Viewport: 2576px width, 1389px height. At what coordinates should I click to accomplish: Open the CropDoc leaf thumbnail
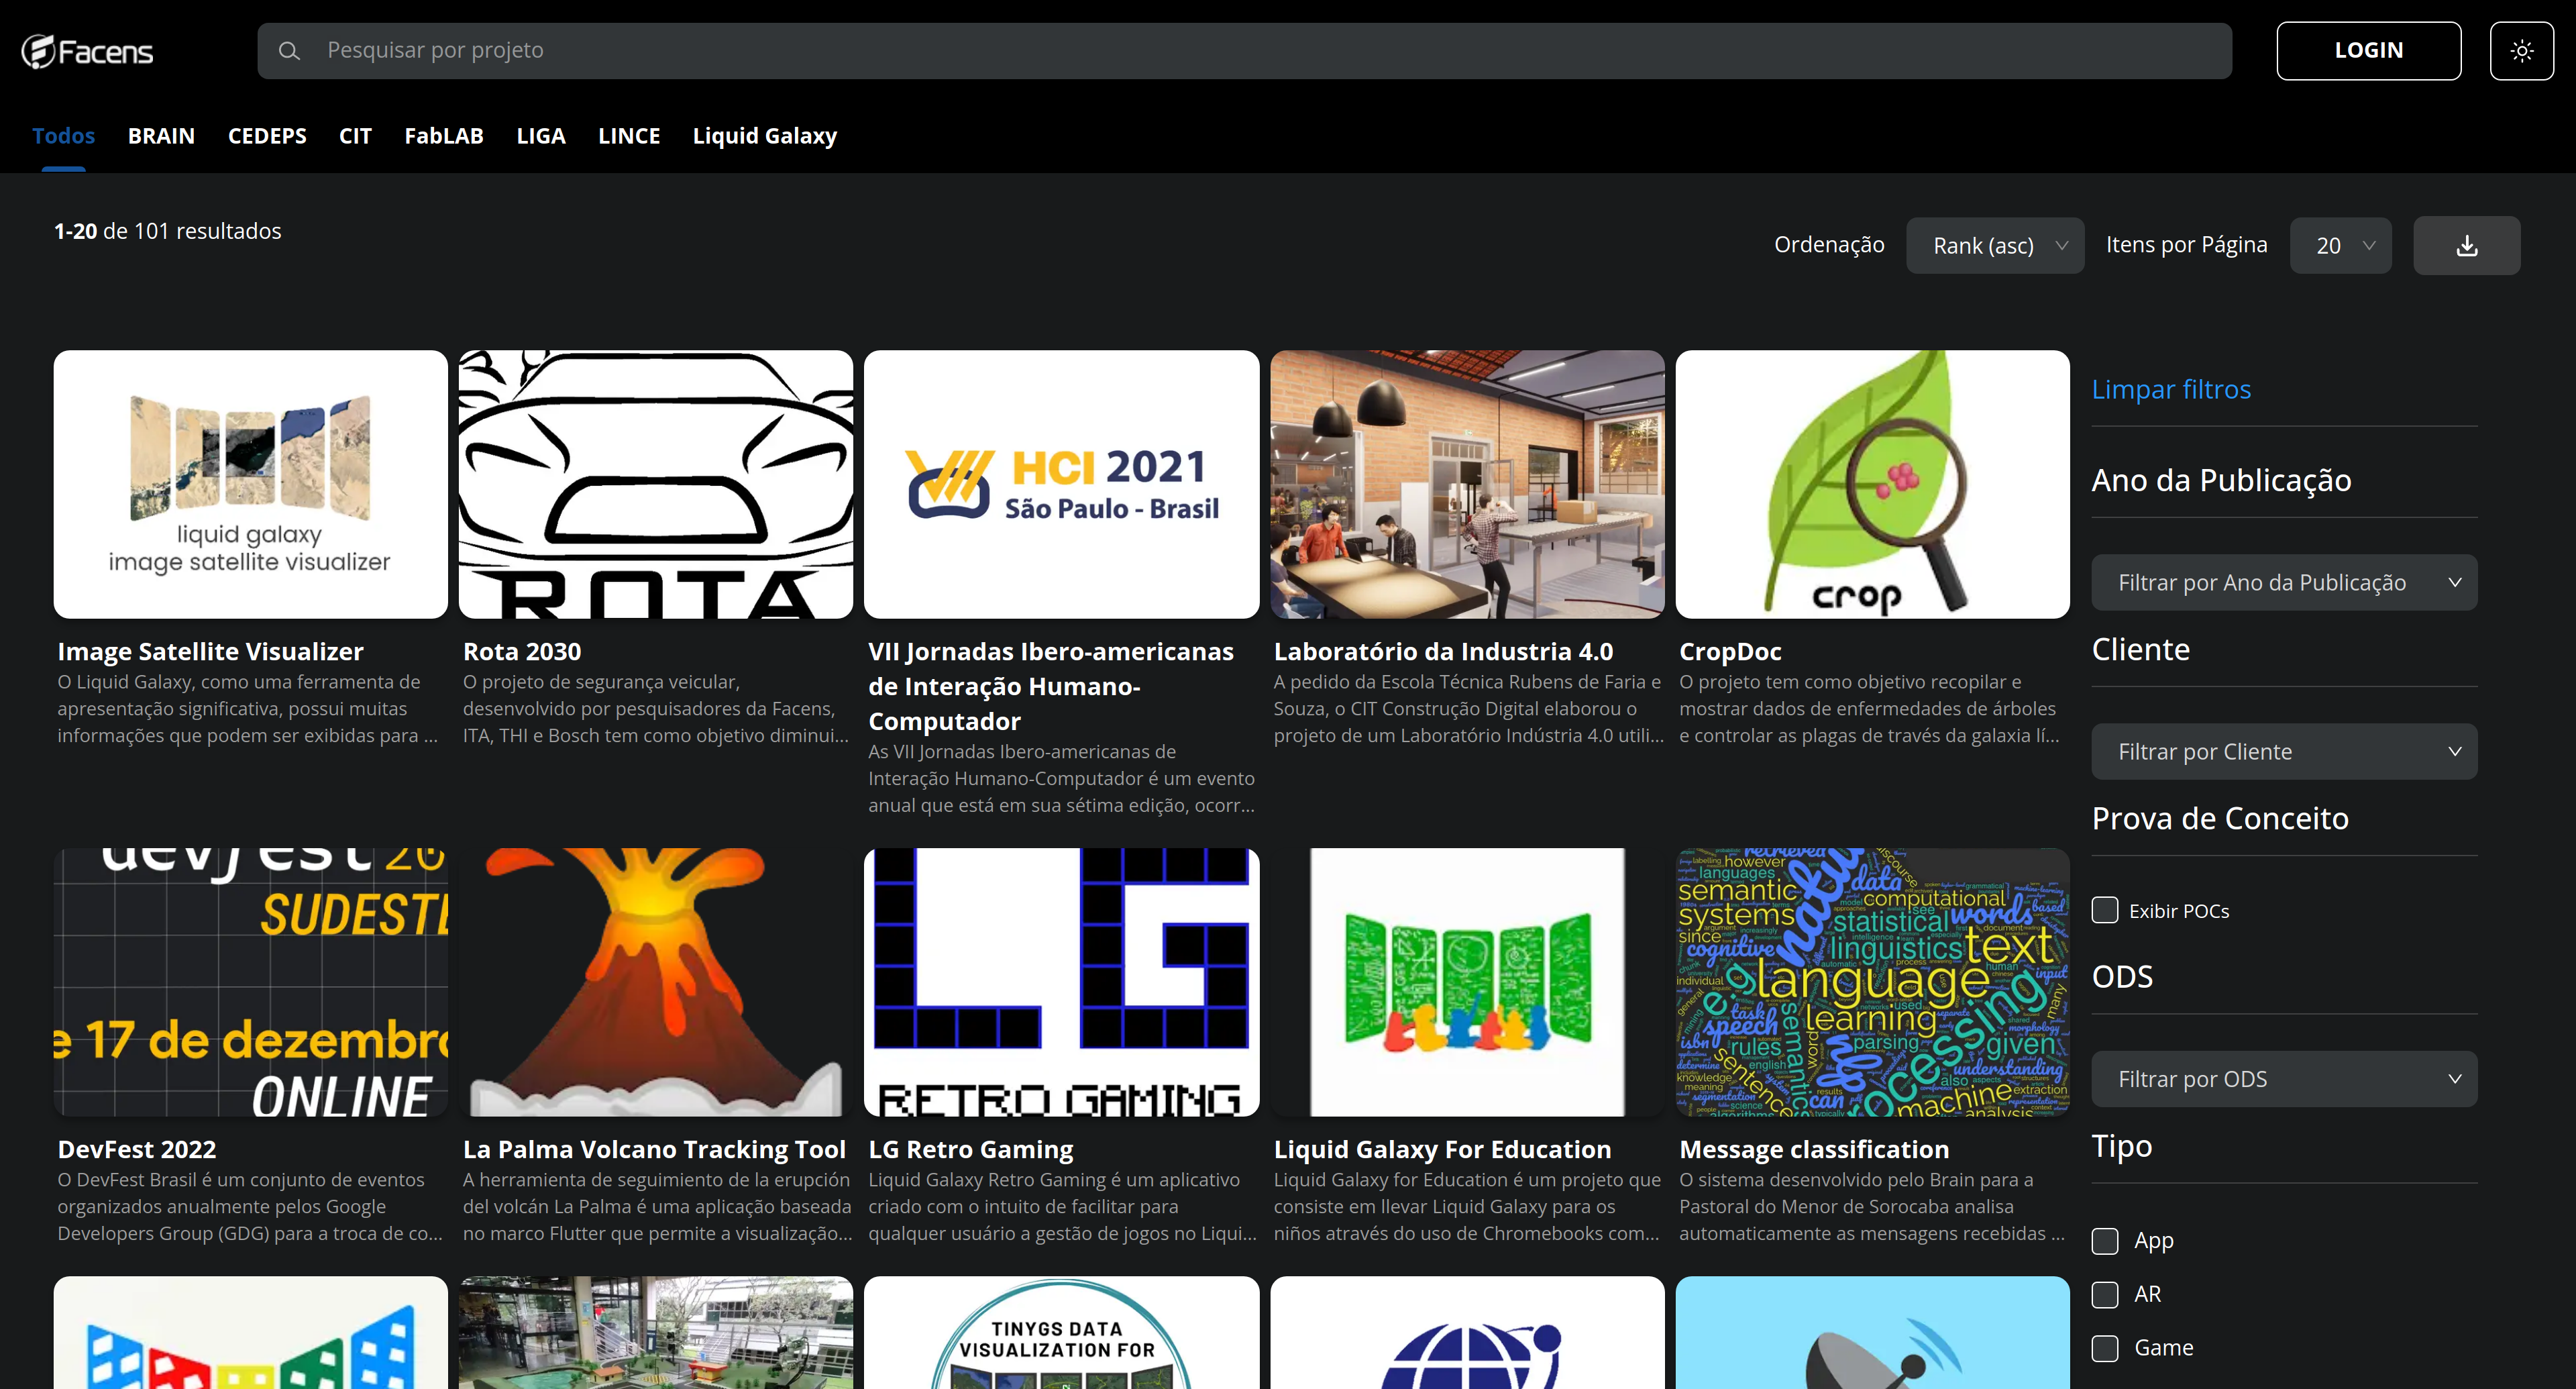(1872, 484)
